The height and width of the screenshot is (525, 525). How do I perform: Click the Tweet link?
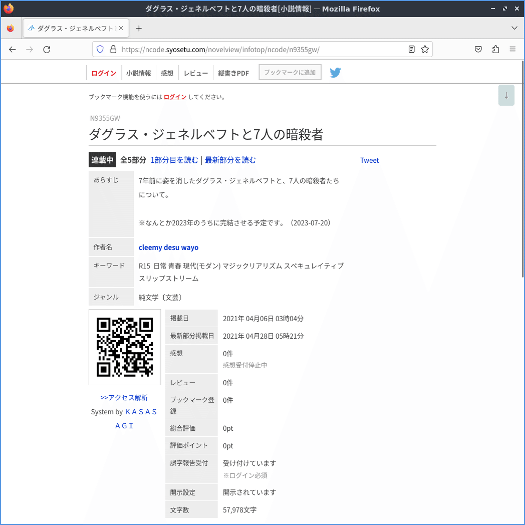[369, 160]
